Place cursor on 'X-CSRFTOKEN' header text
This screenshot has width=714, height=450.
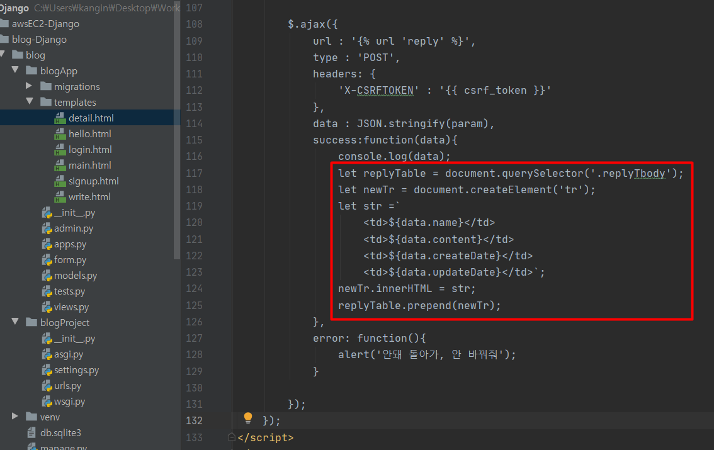(x=378, y=90)
